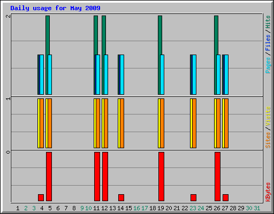This screenshot has width=274, height=214.
Task: Click the y-axis value "2" at top
Action: pyautogui.click(x=8, y=16)
